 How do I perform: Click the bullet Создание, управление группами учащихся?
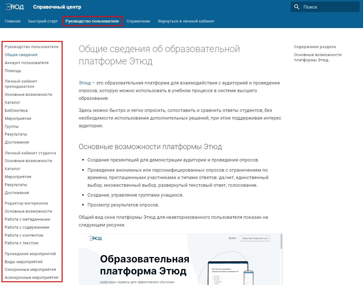(x=135, y=195)
